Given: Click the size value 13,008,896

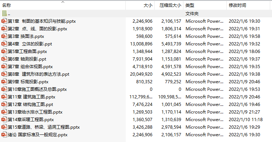Looking at the screenshot, I should 141,44.
